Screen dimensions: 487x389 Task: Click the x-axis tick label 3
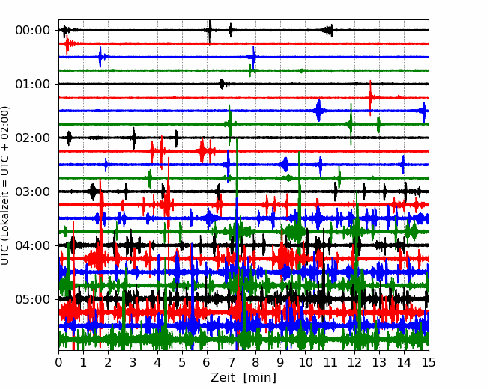coord(133,362)
